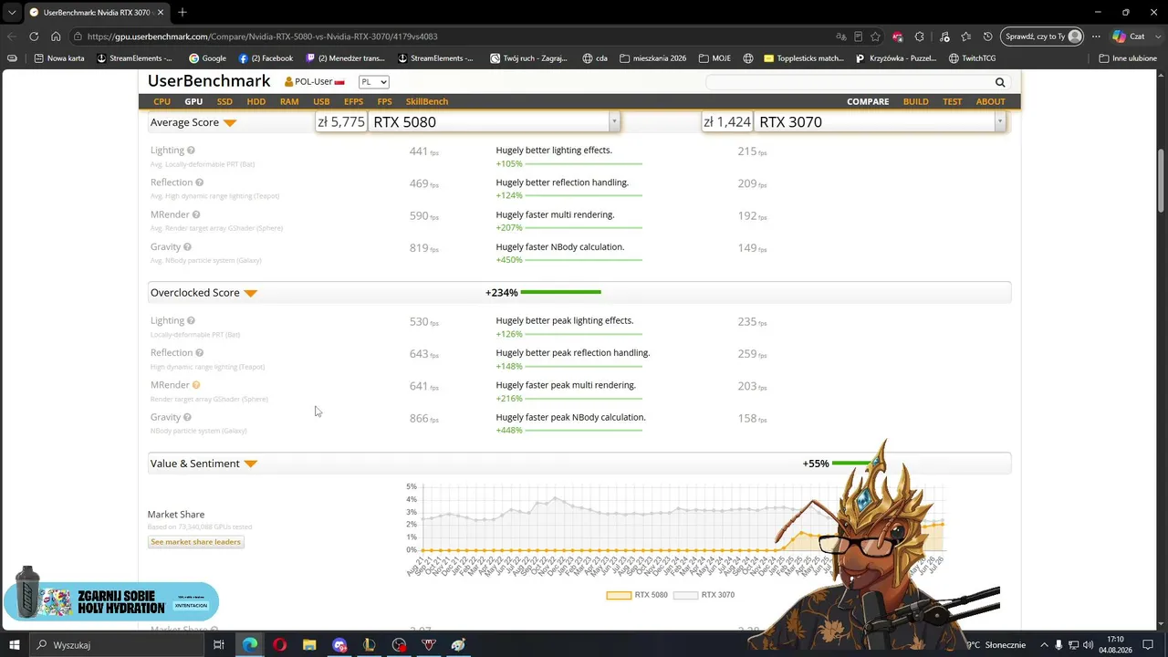Click the help icon next to Lighting under Average Score
The image size is (1168, 657).
click(191, 151)
